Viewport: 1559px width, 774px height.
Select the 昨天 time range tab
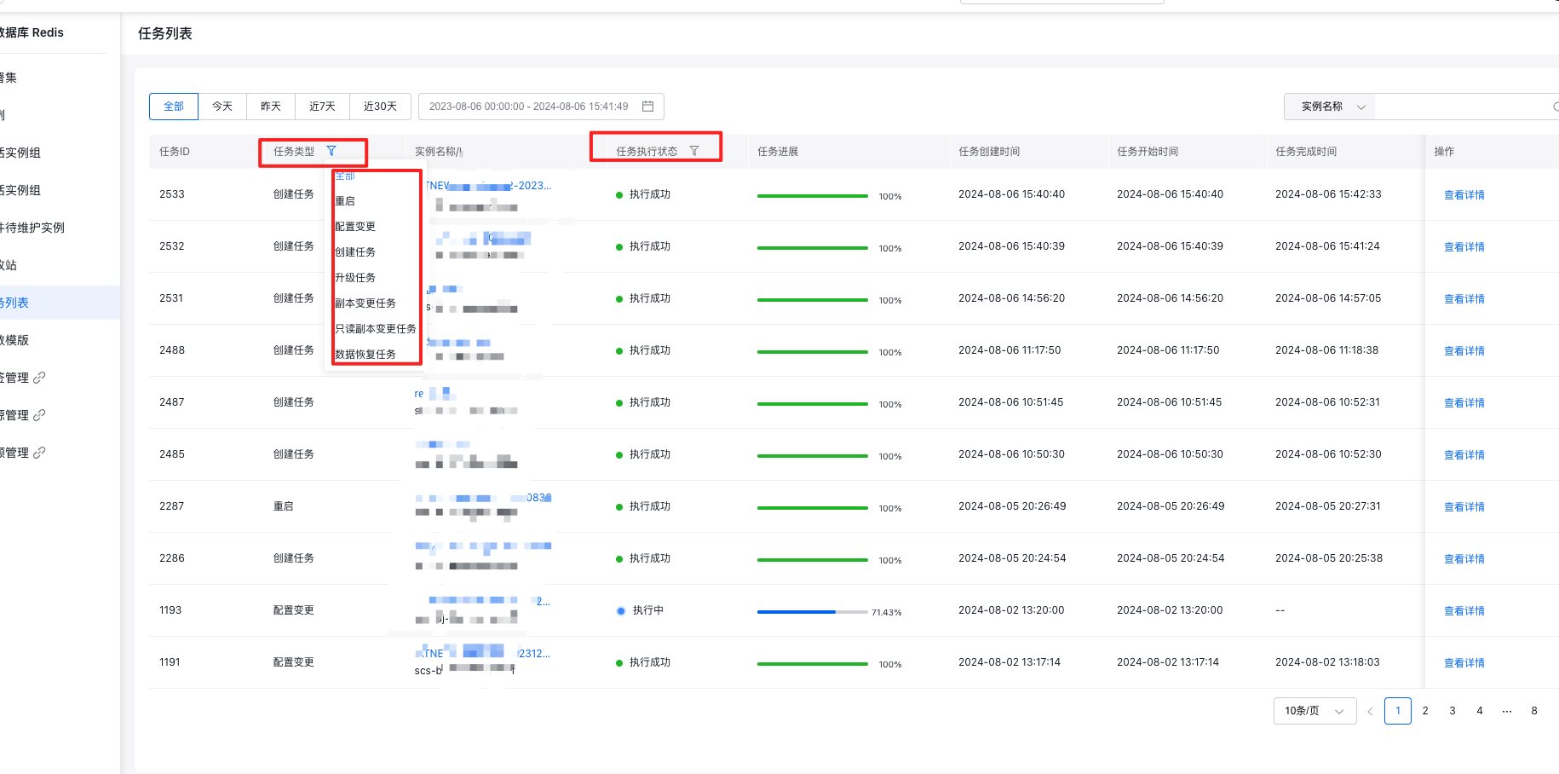pos(271,107)
